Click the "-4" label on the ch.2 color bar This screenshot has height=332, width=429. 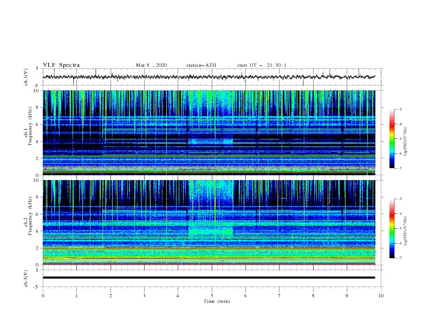coord(399,214)
